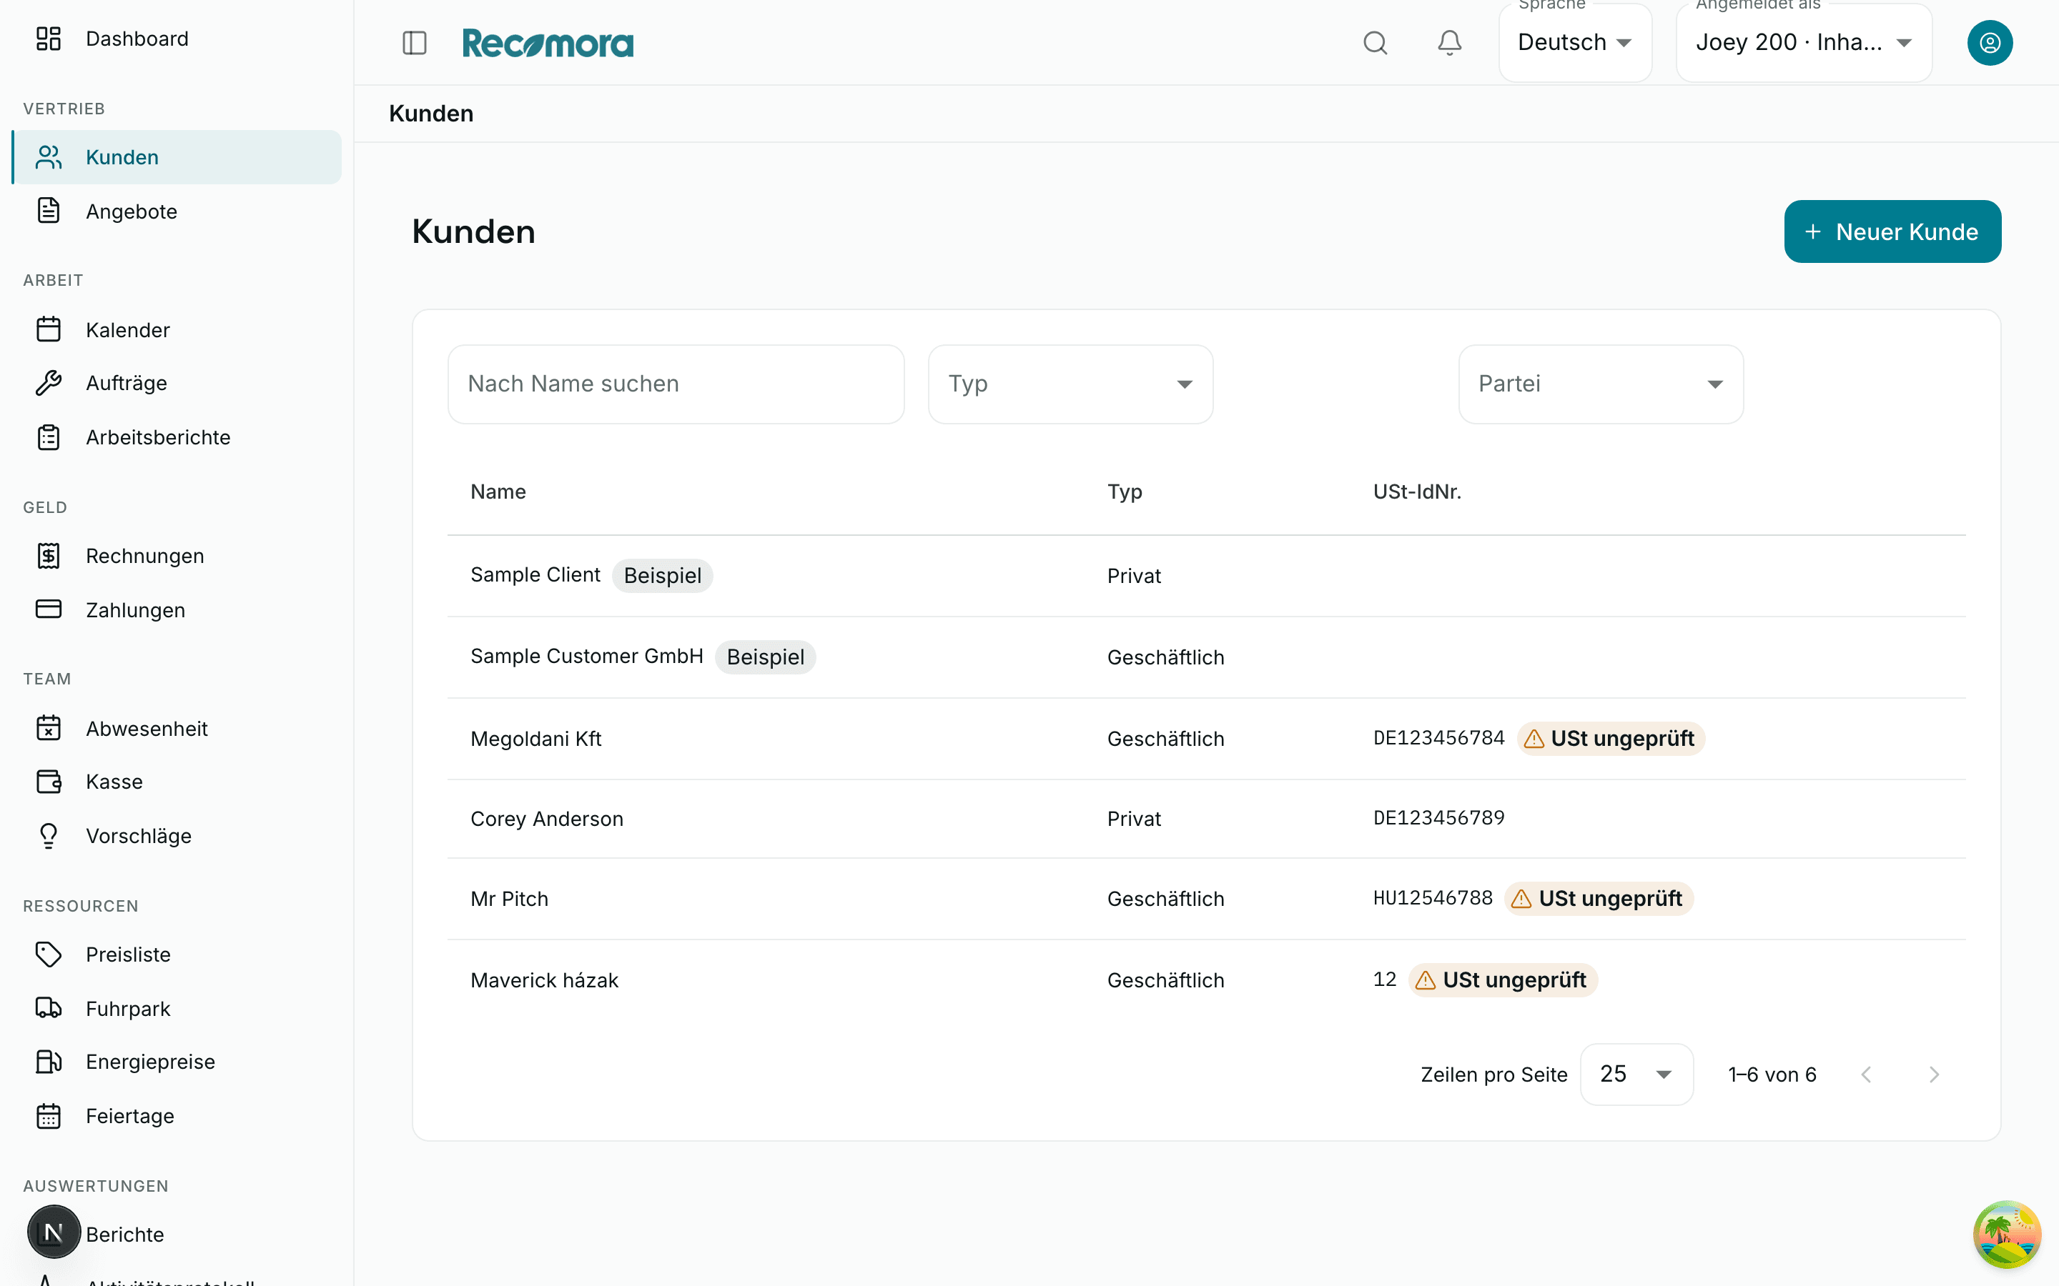Click the Dashboard grid icon
The image size is (2059, 1286).
click(49, 39)
